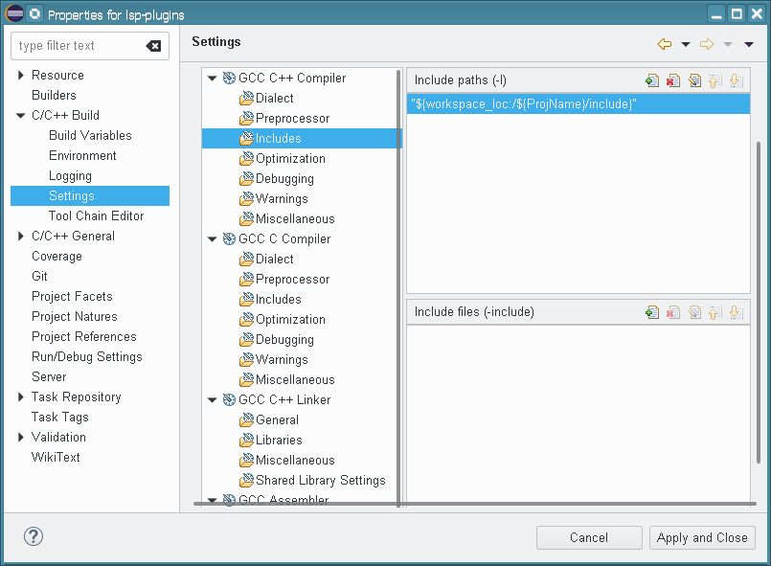
Task: Click Move Down icon for include paths
Action: pyautogui.click(x=736, y=81)
